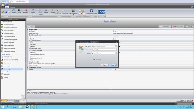The image size is (194, 109).
Task: Click the Save button
Action: coord(31,27)
